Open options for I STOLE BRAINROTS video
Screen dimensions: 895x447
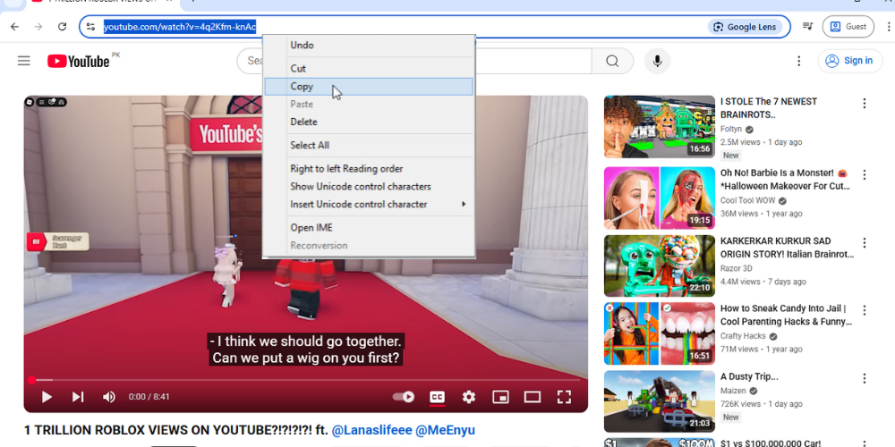coord(865,103)
